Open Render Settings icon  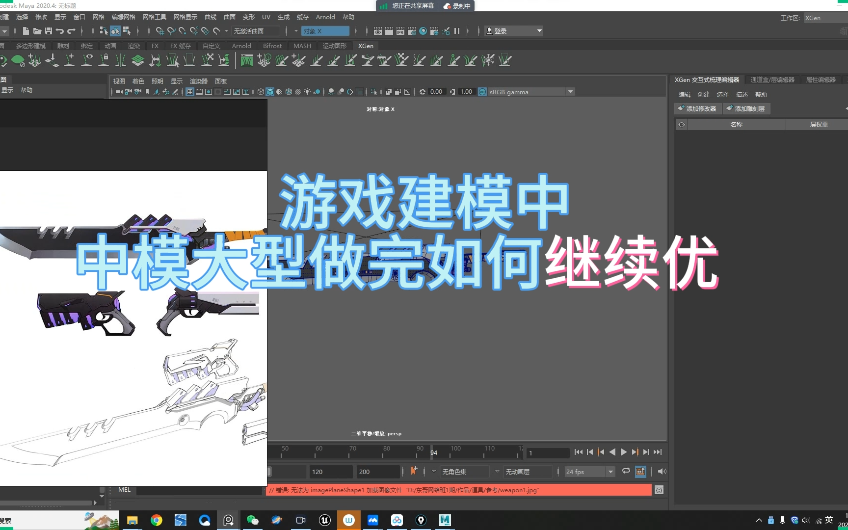coord(412,31)
